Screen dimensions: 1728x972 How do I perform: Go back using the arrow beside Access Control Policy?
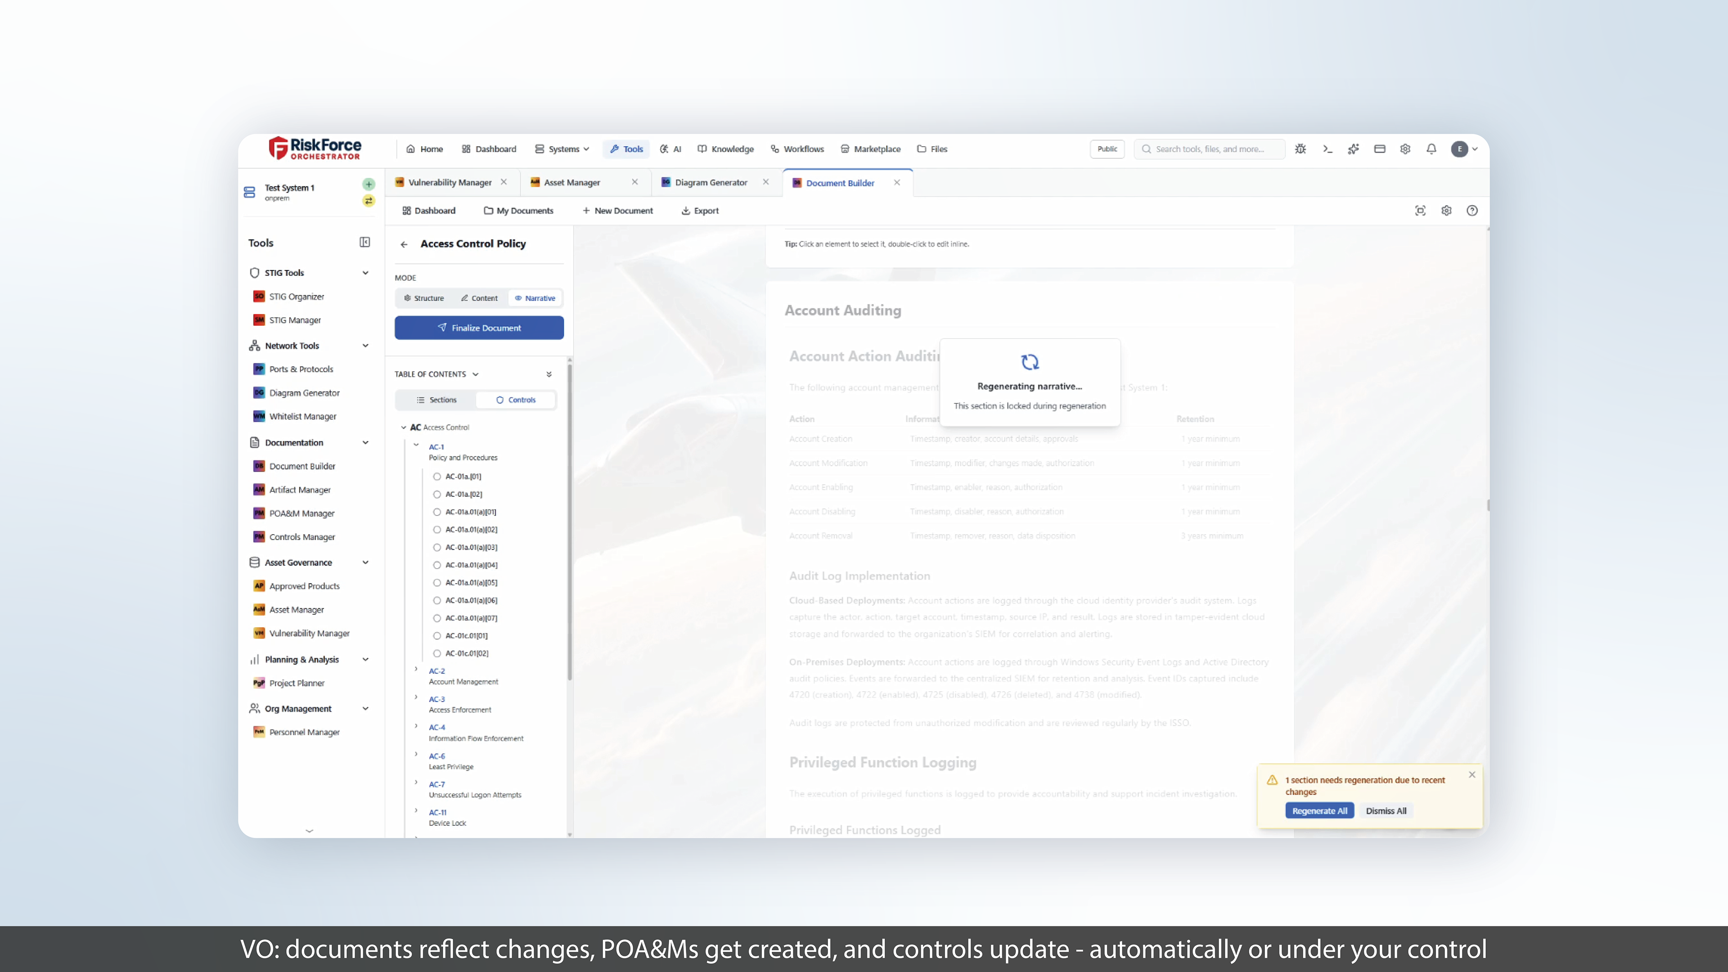click(x=404, y=244)
